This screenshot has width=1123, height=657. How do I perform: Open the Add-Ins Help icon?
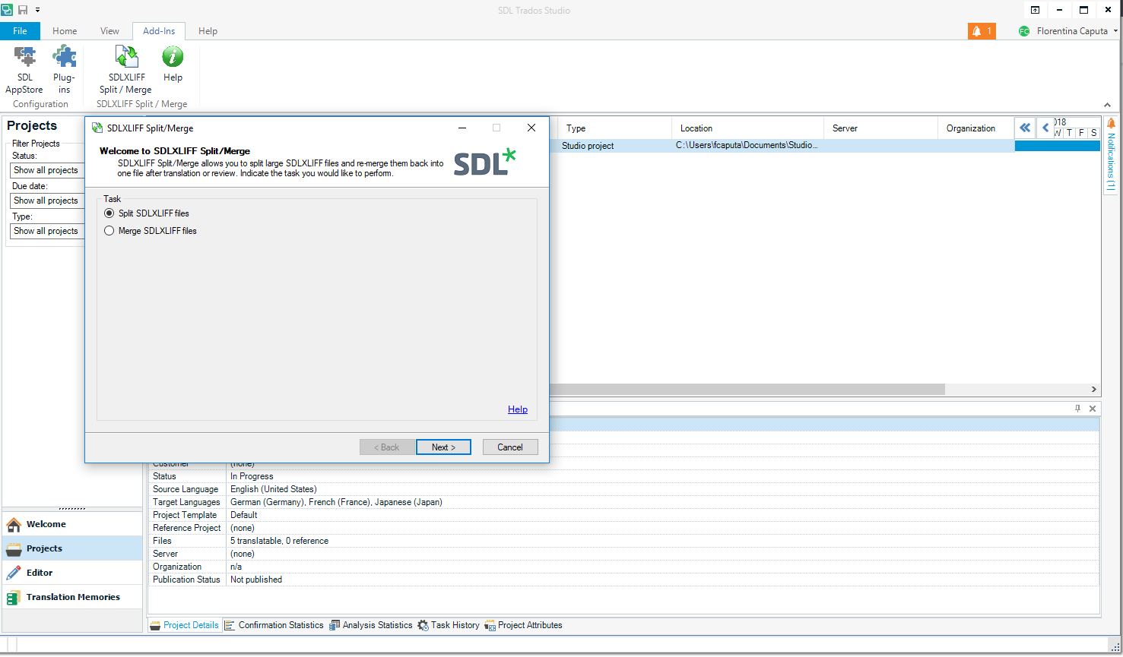coord(173,65)
